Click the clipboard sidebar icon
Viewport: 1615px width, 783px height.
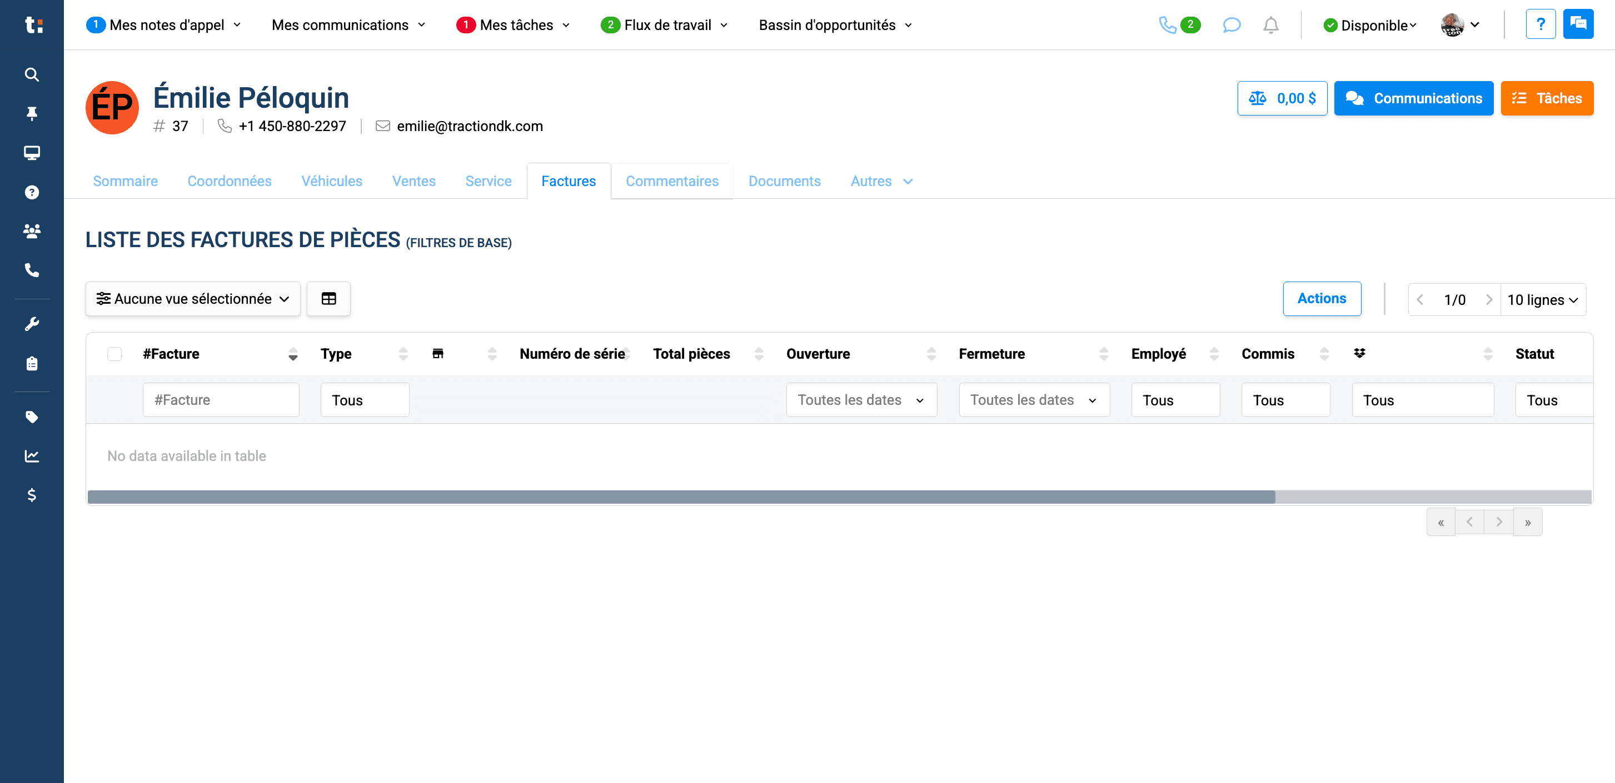31,363
